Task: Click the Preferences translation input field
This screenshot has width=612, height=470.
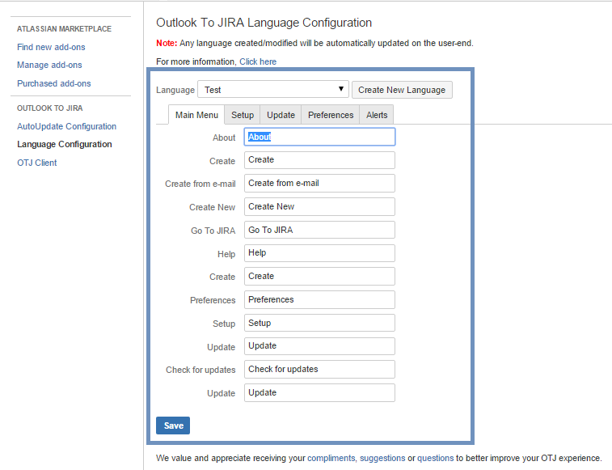Action: point(319,299)
